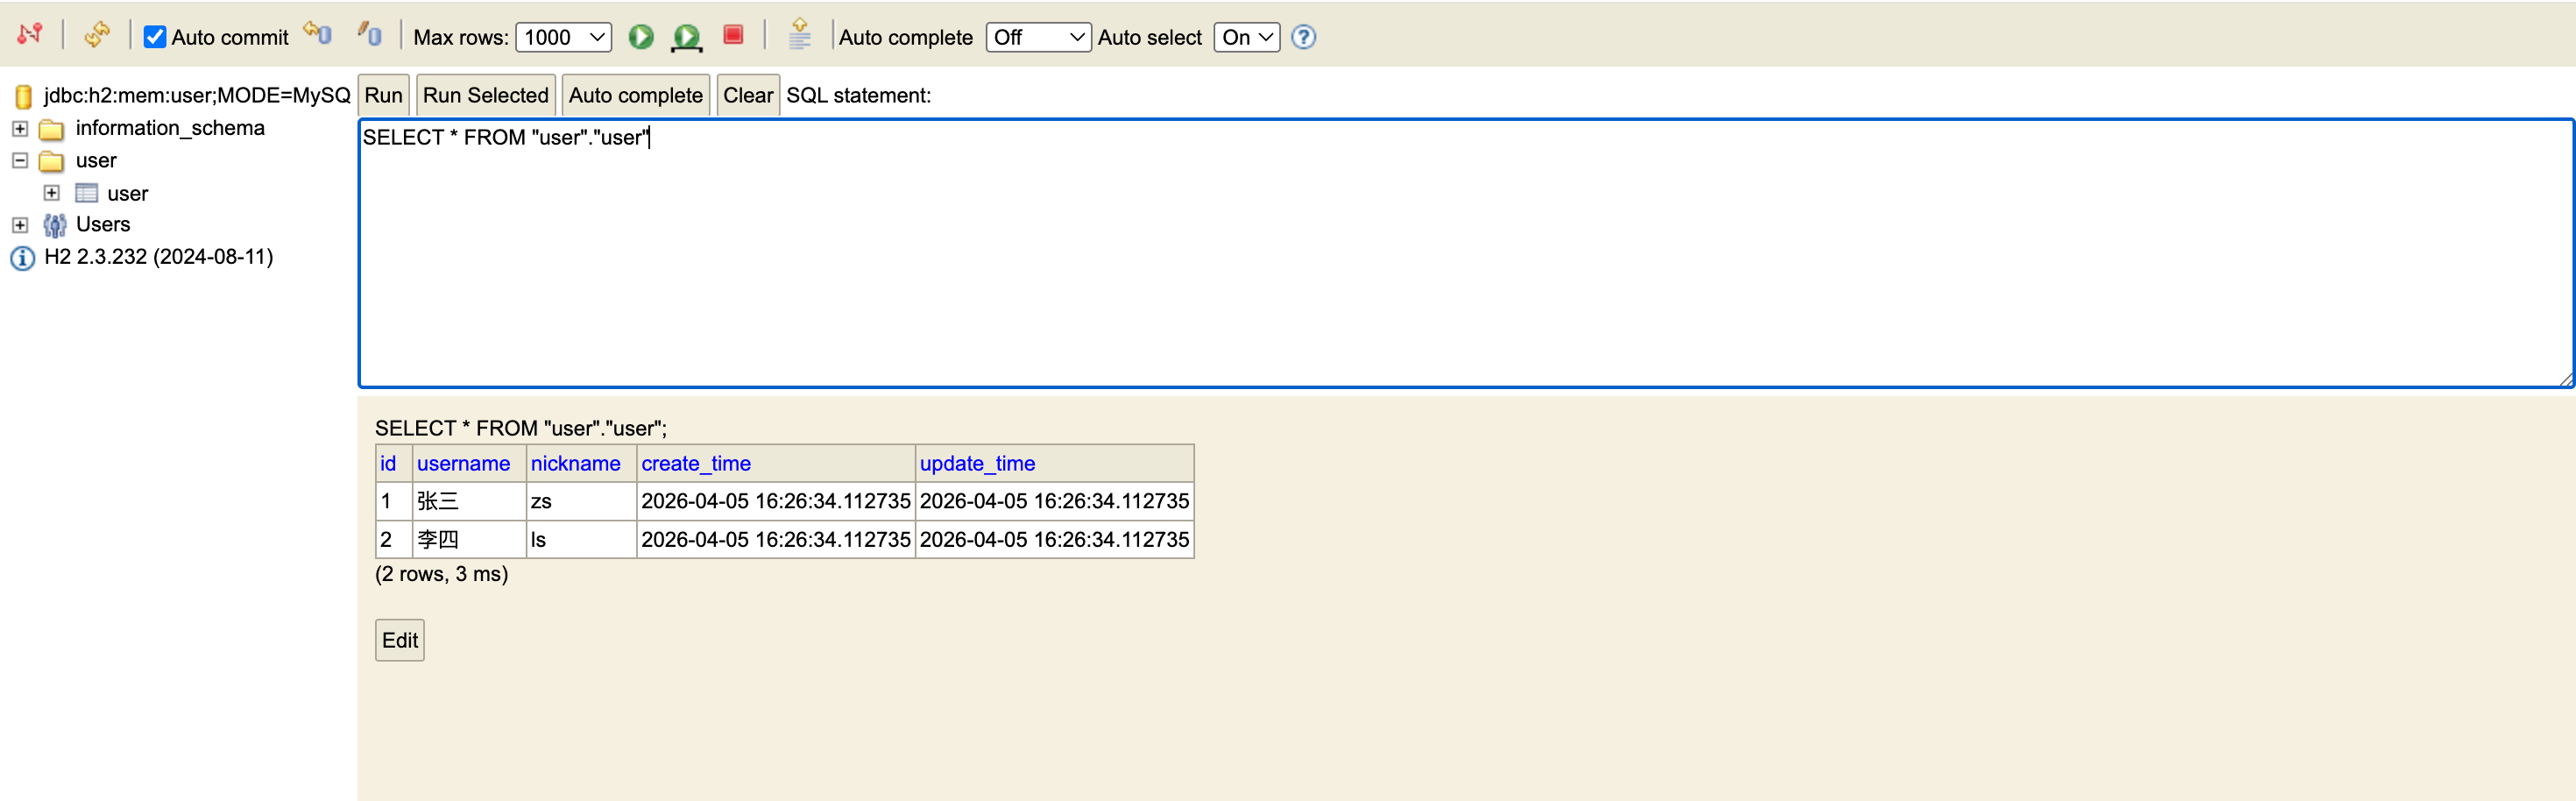Open the Max rows dropdown

click(564, 37)
